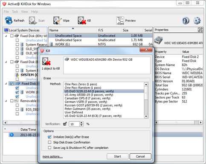Collapse the log panel header arrow
The image size is (206, 164).
5,129
